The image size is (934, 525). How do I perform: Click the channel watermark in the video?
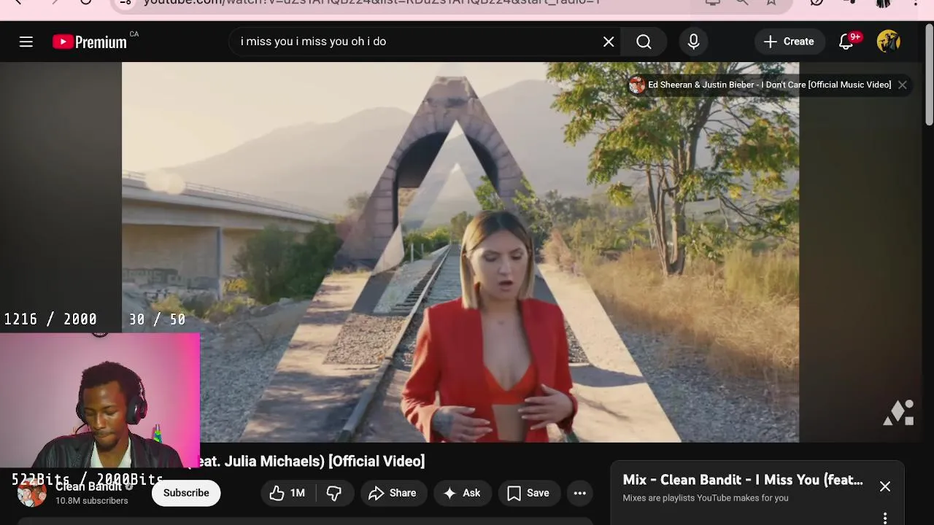tap(899, 412)
